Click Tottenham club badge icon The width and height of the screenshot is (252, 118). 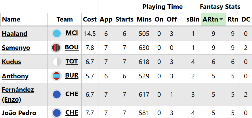[56, 62]
